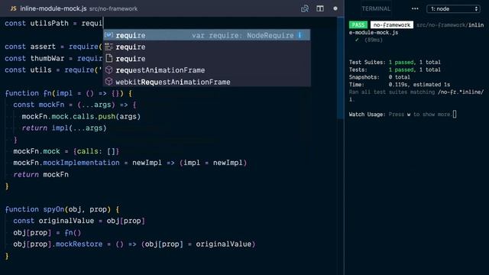Open the terminal panel more actions ellipsis
The width and height of the screenshot is (489, 275).
click(415, 8)
